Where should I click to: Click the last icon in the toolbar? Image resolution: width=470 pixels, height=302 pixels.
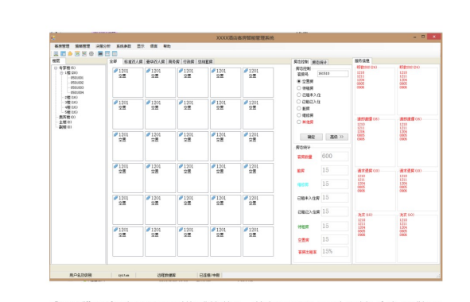[115, 53]
